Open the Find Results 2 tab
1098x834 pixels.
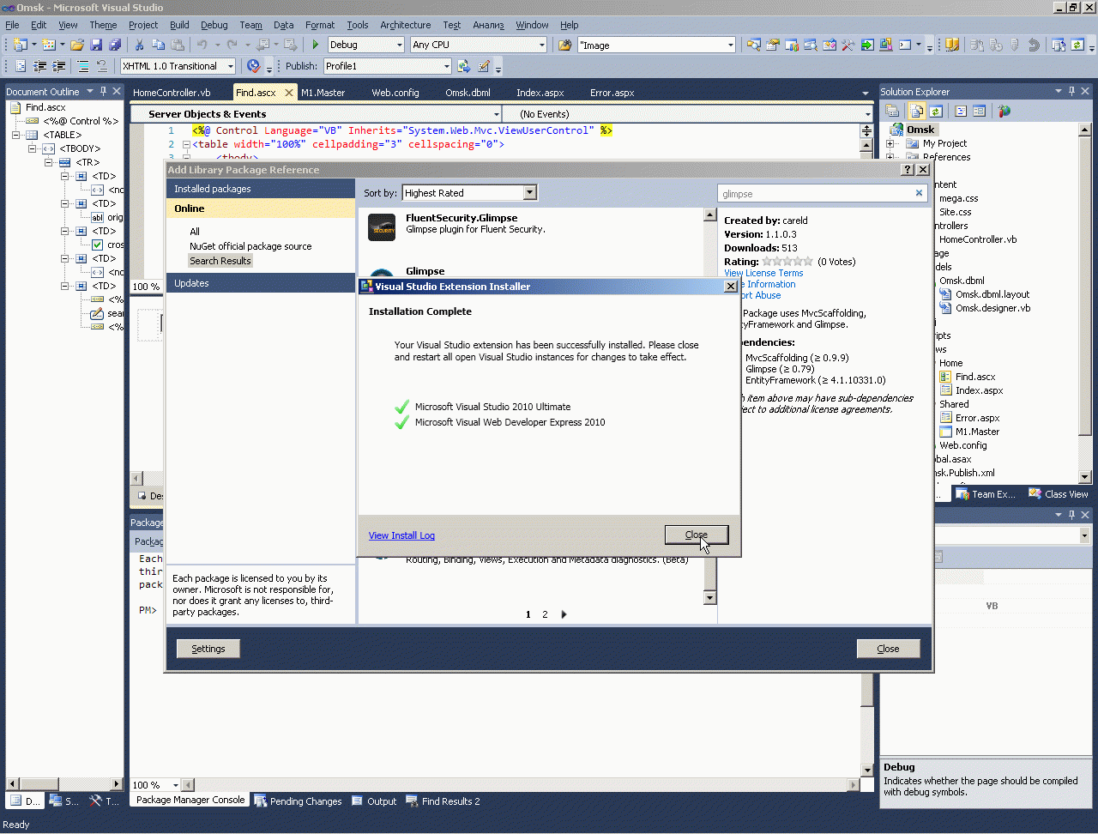(x=443, y=801)
